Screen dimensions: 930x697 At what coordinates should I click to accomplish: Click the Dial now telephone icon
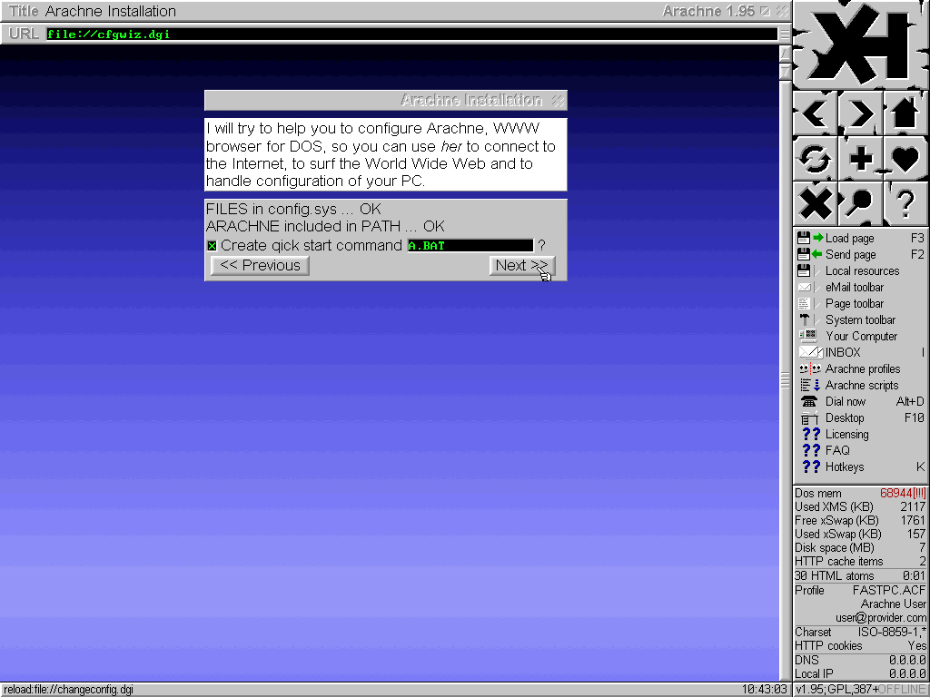[809, 401]
